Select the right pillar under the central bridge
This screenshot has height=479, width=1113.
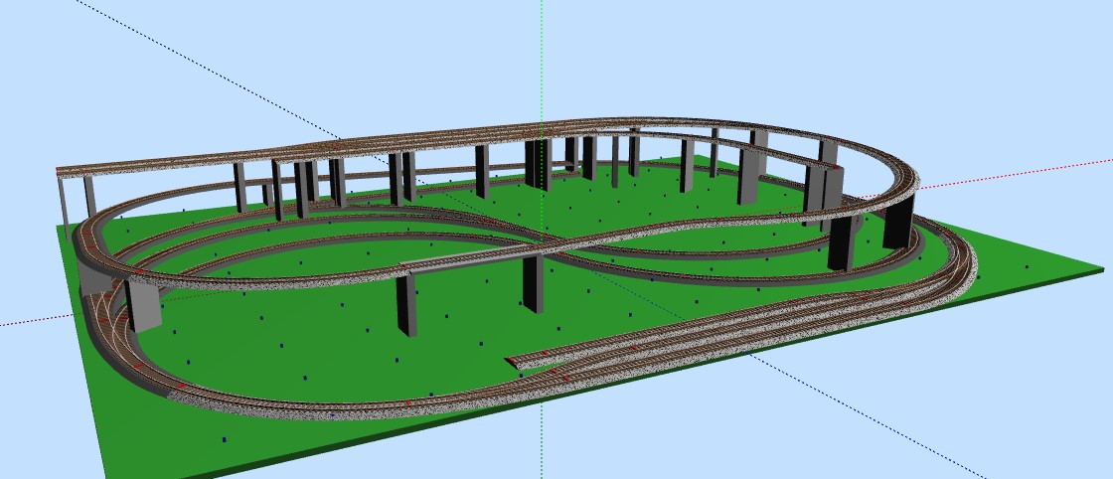(532, 283)
